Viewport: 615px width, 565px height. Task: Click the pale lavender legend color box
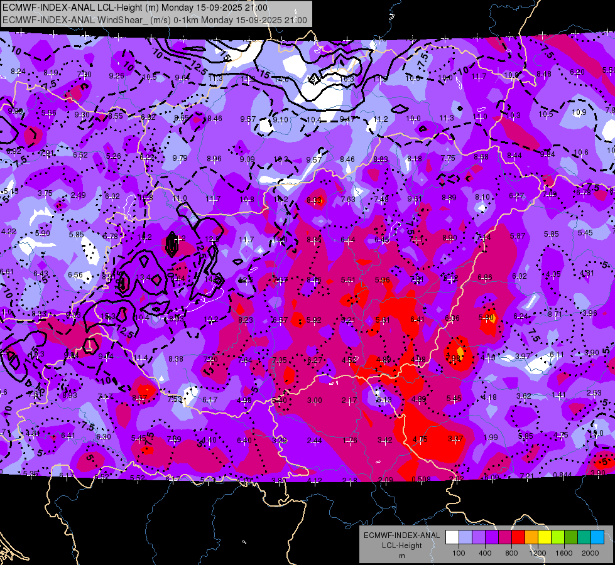coord(465,537)
